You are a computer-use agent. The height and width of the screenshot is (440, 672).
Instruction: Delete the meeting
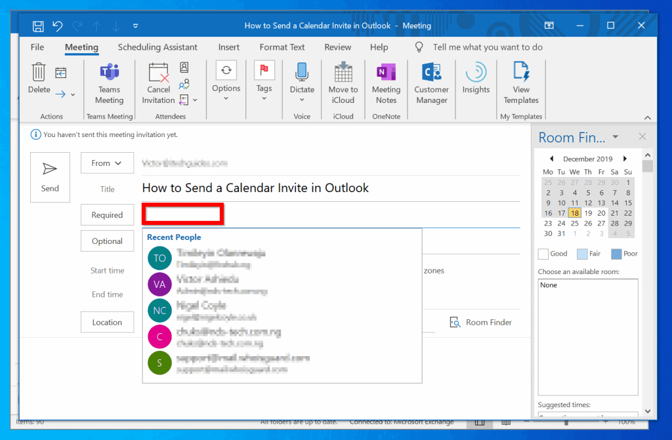39,78
